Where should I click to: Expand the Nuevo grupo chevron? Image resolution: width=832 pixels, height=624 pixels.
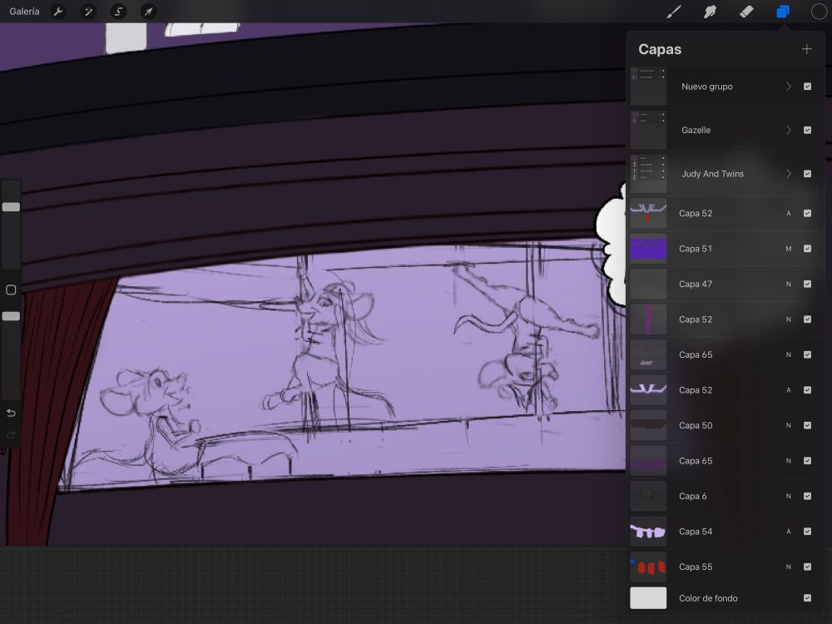click(x=789, y=87)
